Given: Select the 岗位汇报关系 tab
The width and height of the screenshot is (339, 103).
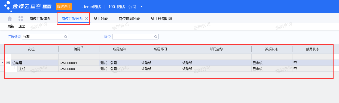Looking at the screenshot, I should (72, 18).
